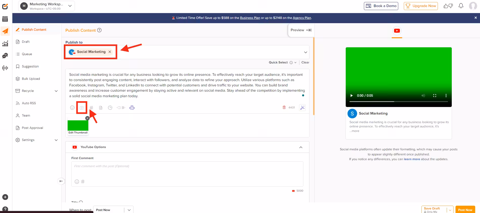
Task: Open the AI robot assistant icon
Action: point(132,108)
